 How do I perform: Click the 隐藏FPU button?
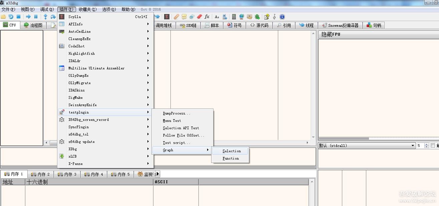click(x=379, y=34)
